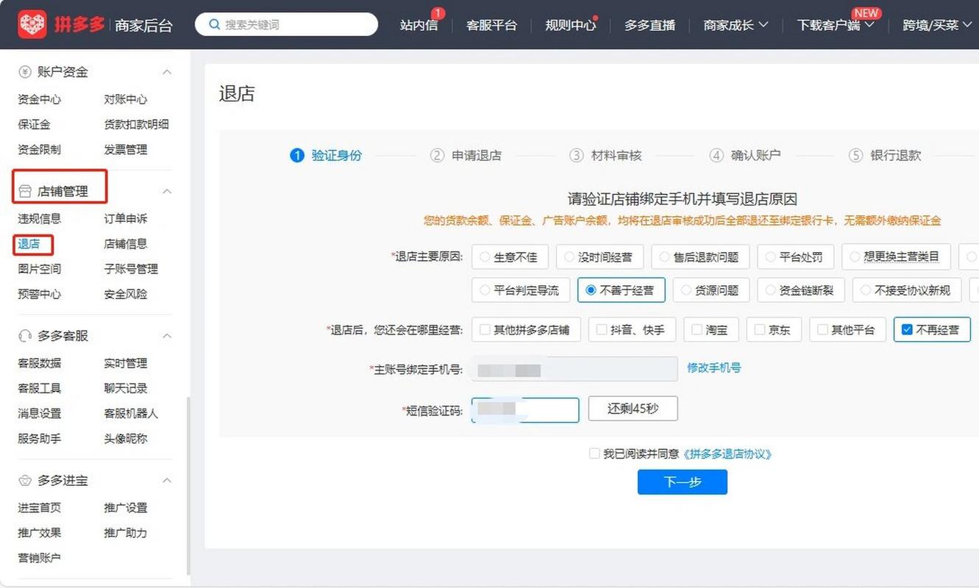Click the 下一步 button
The image size is (979, 588).
pos(683,482)
